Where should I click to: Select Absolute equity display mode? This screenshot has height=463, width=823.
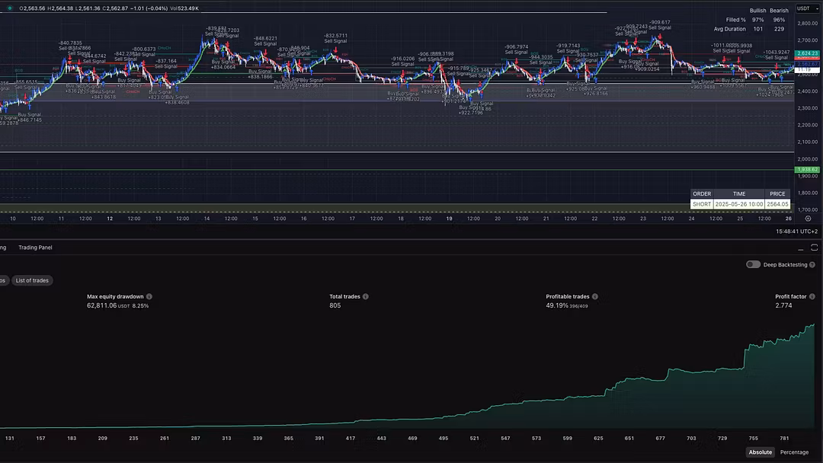(760, 452)
